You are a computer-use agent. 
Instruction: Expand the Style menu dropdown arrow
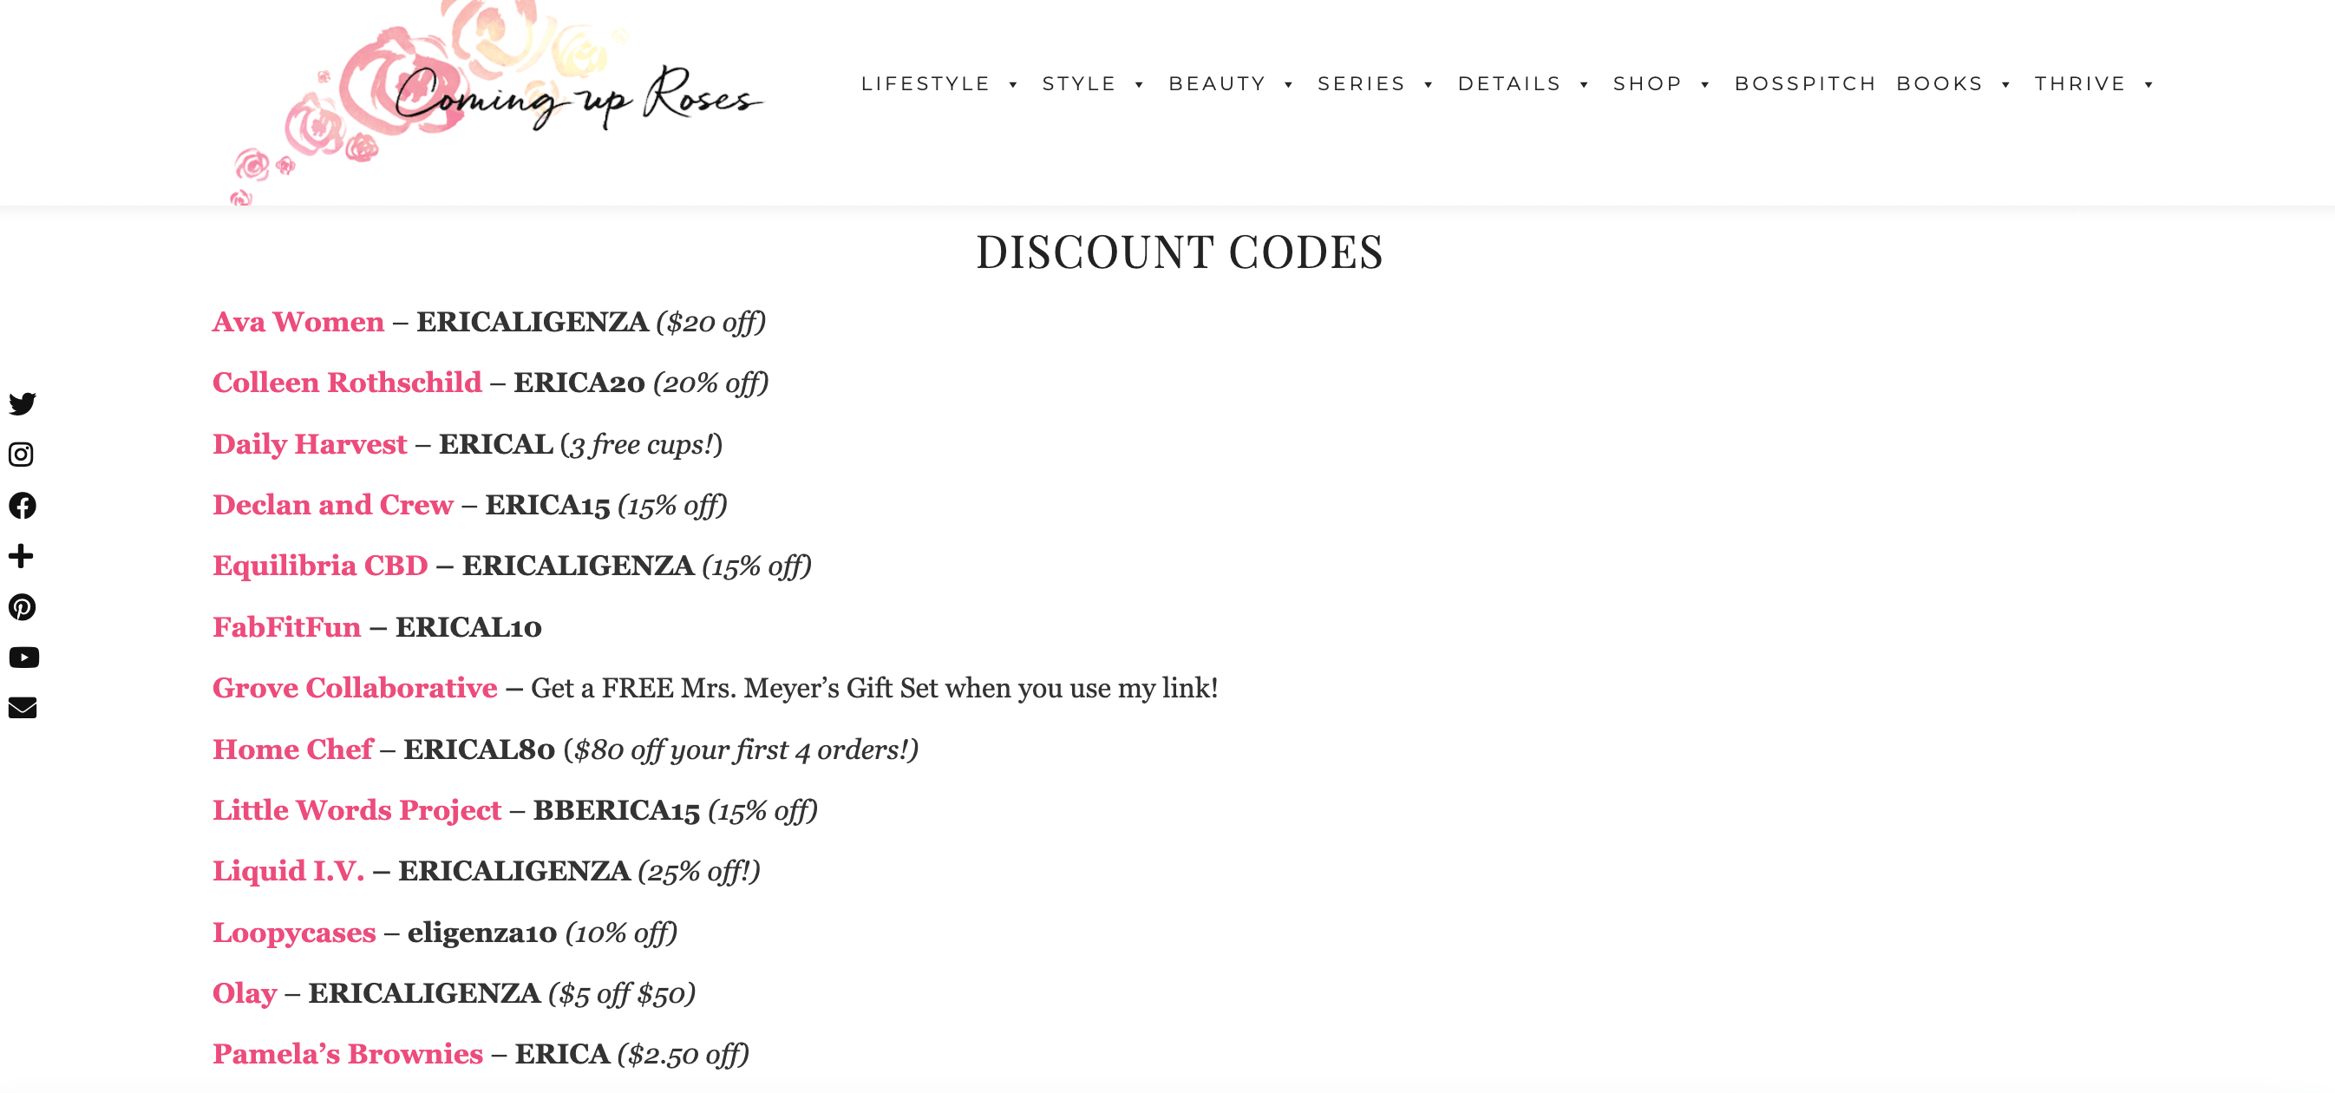1140,84
